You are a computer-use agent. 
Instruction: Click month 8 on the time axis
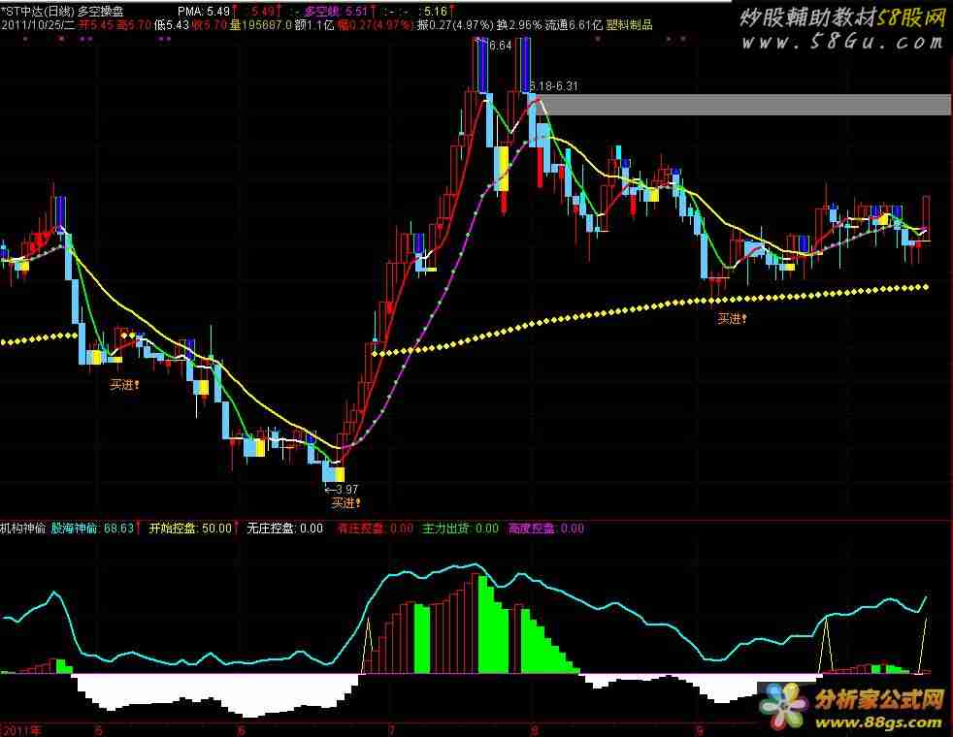click(x=534, y=729)
